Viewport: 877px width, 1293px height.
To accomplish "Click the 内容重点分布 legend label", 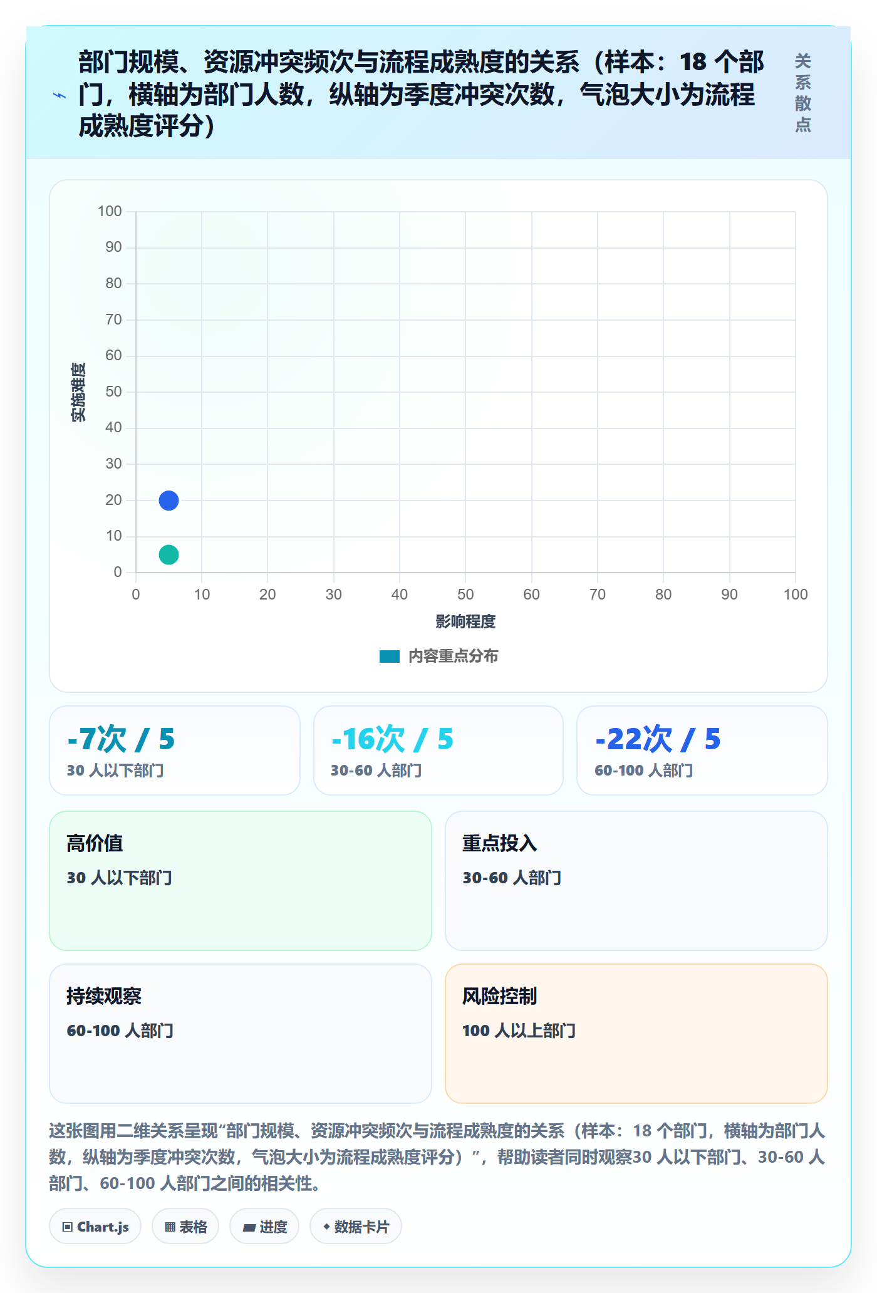I will [453, 657].
